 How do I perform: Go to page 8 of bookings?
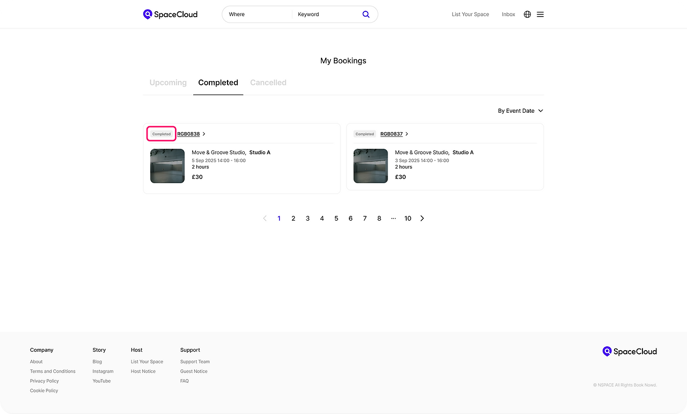pyautogui.click(x=379, y=219)
